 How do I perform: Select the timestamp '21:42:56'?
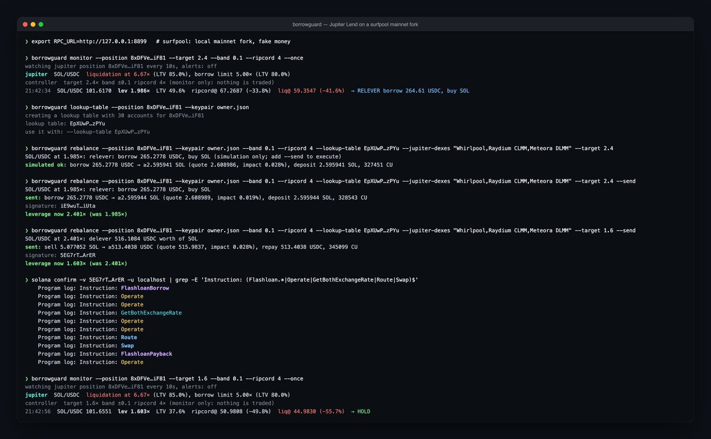[37, 411]
